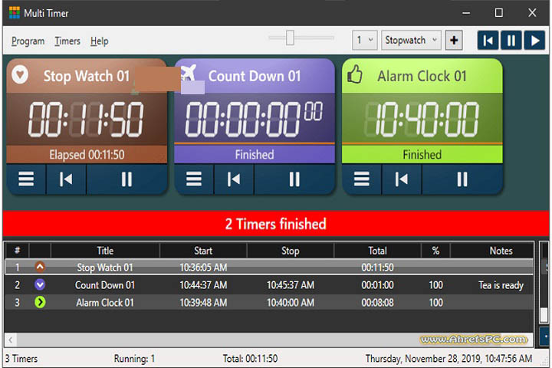Click the horizontal scrollbar left arrow

click(x=11, y=340)
